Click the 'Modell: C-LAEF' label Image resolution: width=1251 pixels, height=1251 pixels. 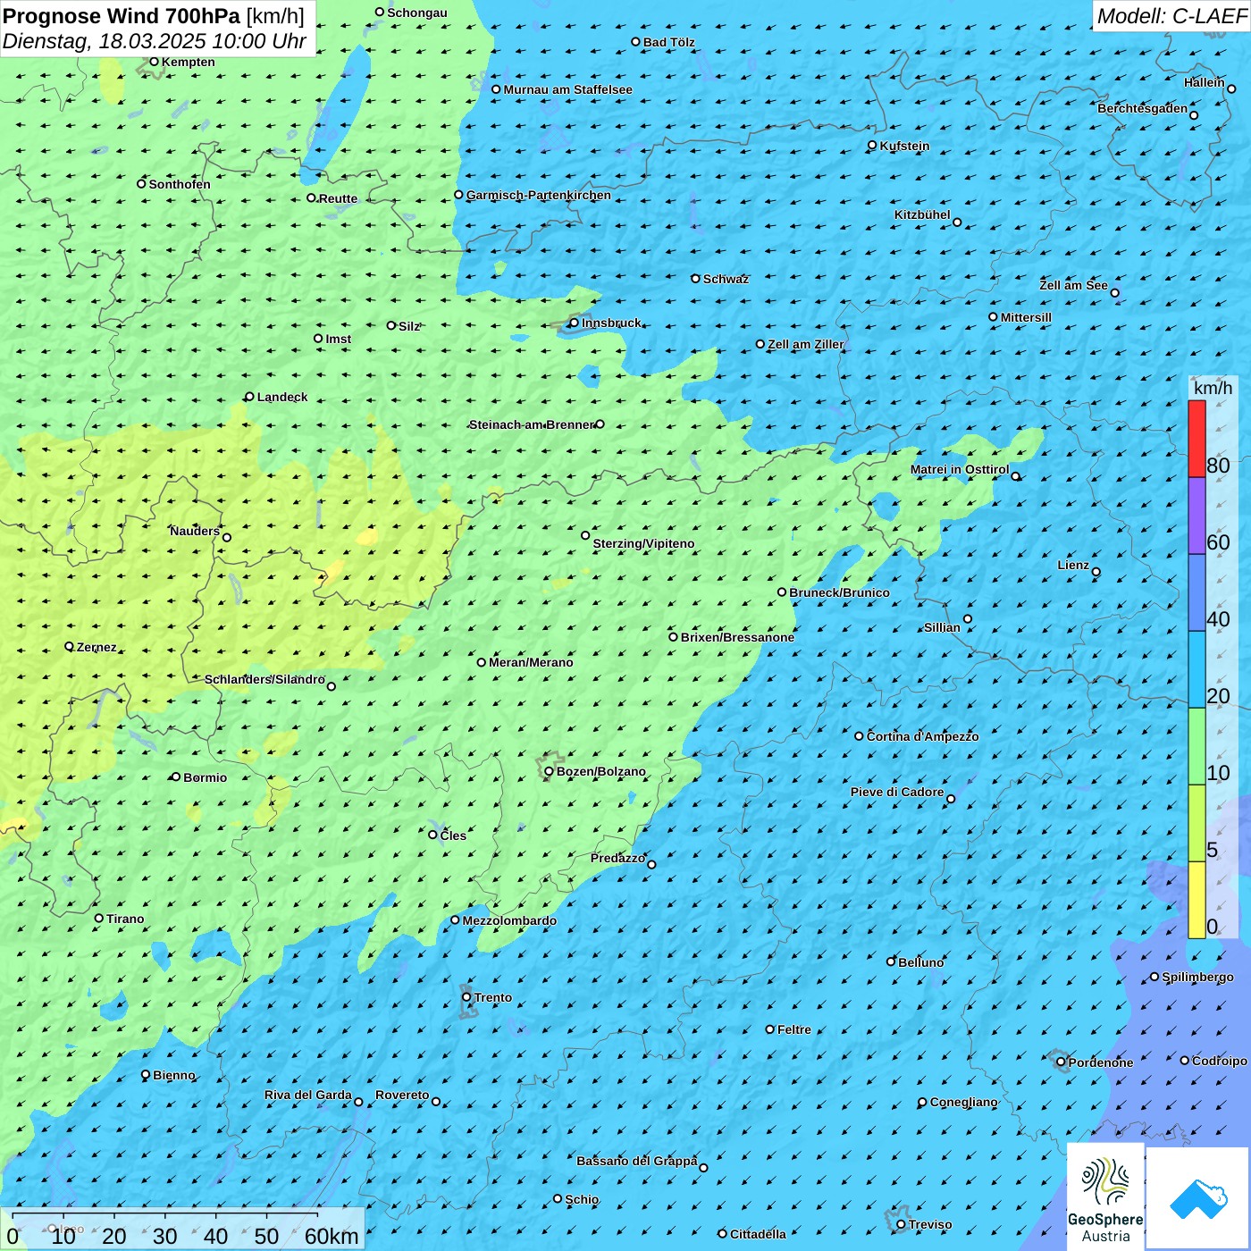pyautogui.click(x=1171, y=16)
